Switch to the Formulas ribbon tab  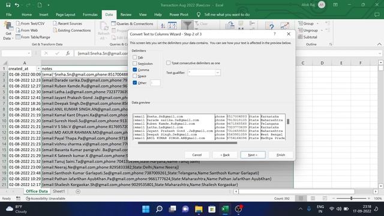point(90,14)
